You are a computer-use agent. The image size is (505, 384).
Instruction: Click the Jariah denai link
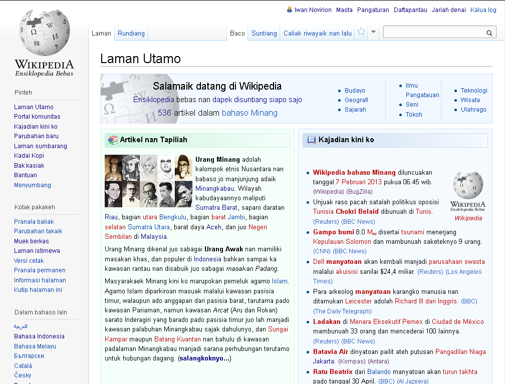pyautogui.click(x=449, y=10)
